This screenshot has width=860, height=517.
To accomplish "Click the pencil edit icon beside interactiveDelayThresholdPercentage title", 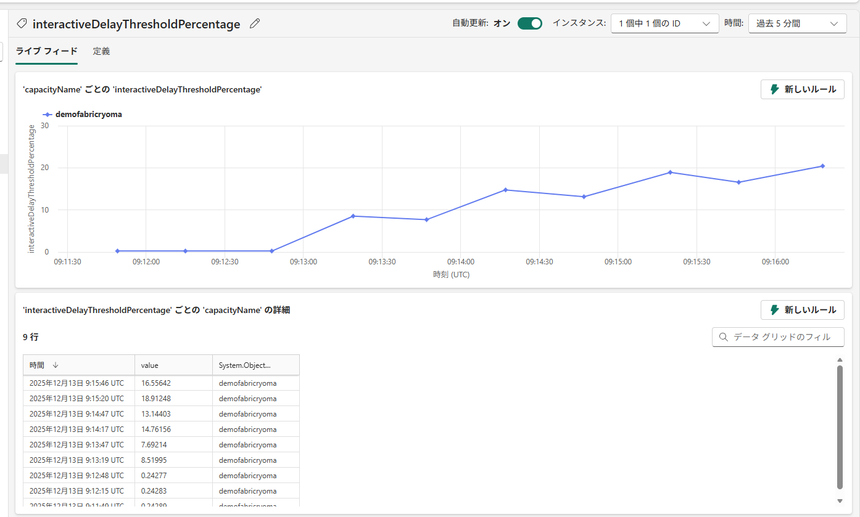I will click(255, 24).
